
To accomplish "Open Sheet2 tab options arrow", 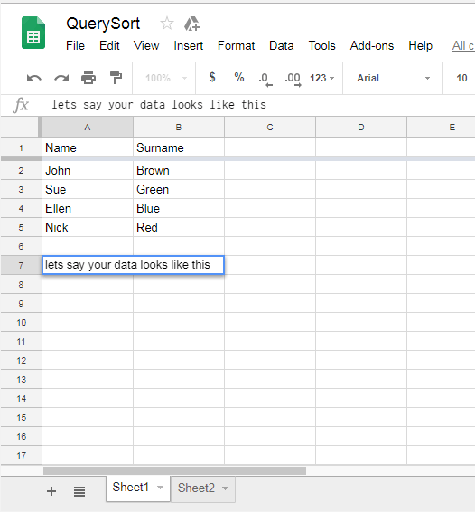I will (x=225, y=488).
